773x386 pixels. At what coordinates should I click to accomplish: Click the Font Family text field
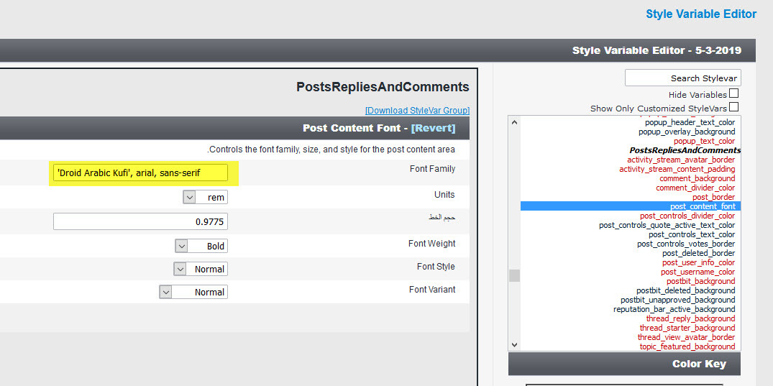(x=140, y=173)
